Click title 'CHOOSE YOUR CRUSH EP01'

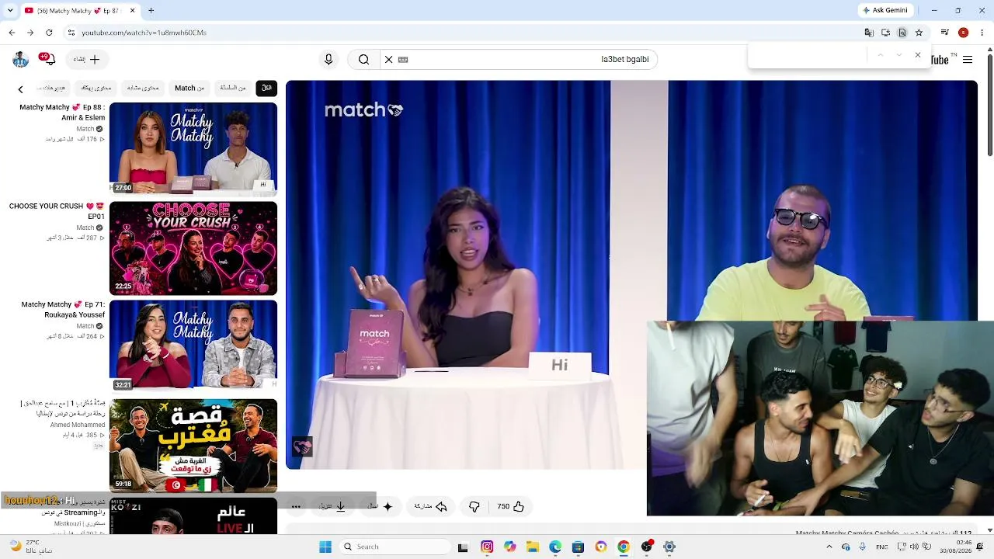coord(57,211)
